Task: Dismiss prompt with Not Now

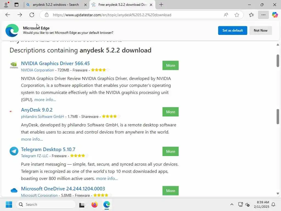Action: pos(261,30)
